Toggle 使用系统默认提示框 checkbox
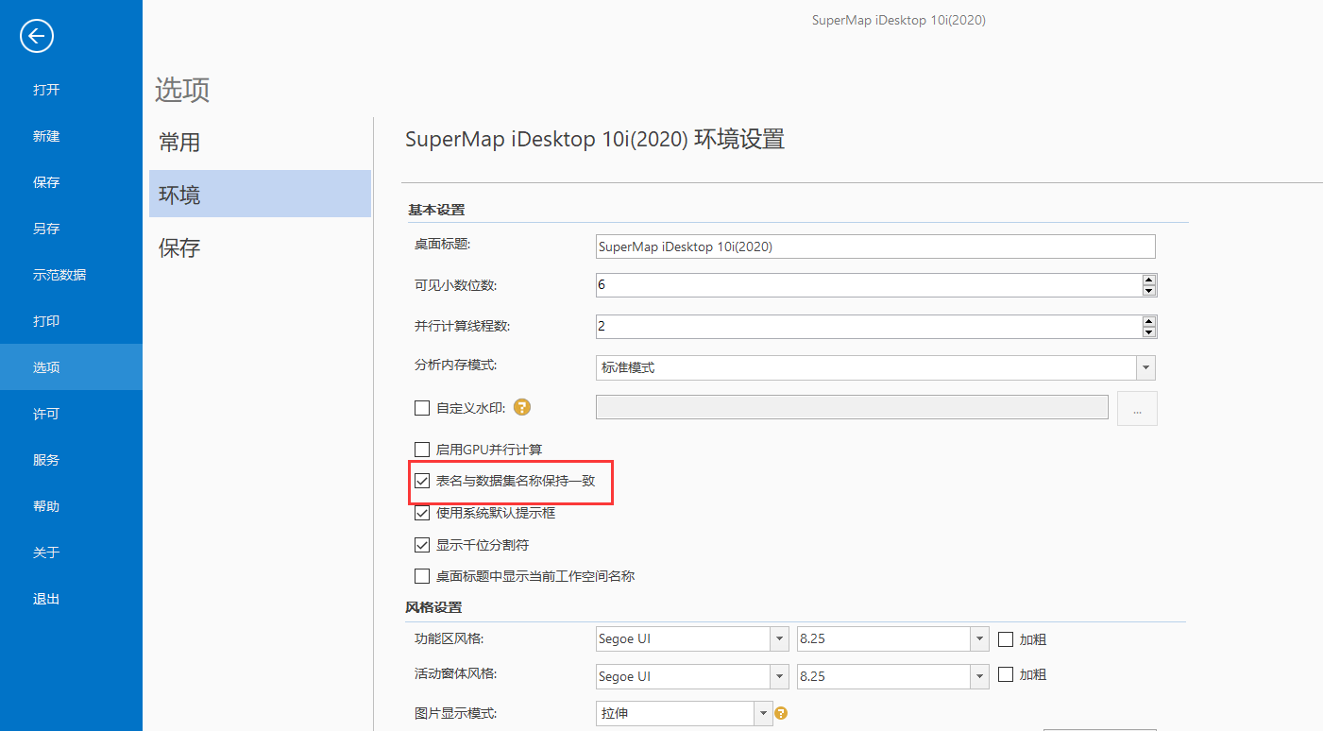This screenshot has height=731, width=1323. (422, 514)
